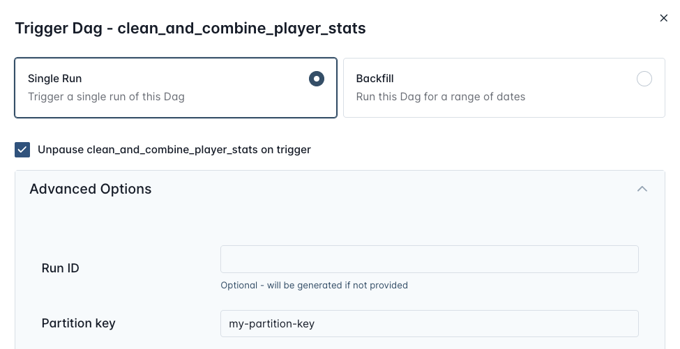Click the Advanced Options heading text

(90, 189)
